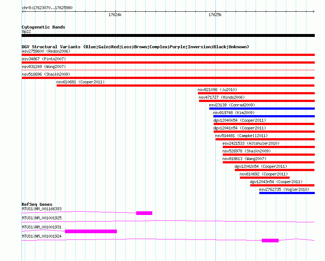325x261 pixels.
Task: Click the nsv471727 (Hinds2006) label
Action: tap(222, 97)
